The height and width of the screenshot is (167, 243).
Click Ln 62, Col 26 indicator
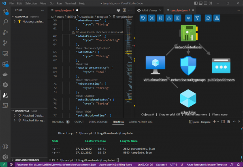[145, 165]
